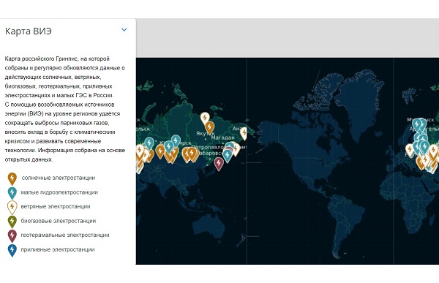Open the teal hydro marker near Khabarovsk coast
Image resolution: width=439 pixels, height=283 pixels.
pyautogui.click(x=228, y=156)
